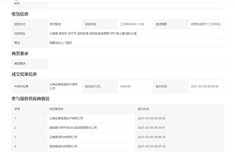This screenshot has width=235, height=158.
Task: Click row 1 quote time '2021-03-05 09:59:56'
Action: 151,118
